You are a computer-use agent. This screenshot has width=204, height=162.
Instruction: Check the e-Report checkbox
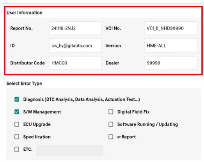[x=111, y=137]
